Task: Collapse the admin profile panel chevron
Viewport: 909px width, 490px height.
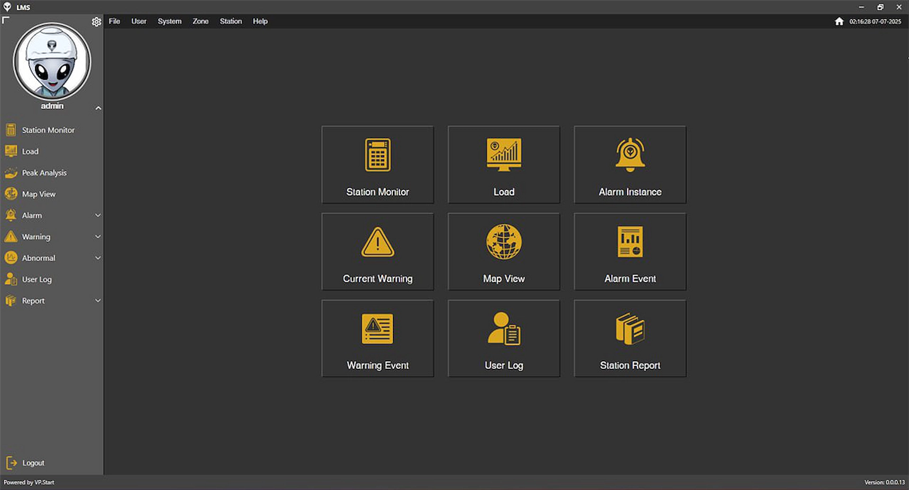Action: pyautogui.click(x=98, y=108)
